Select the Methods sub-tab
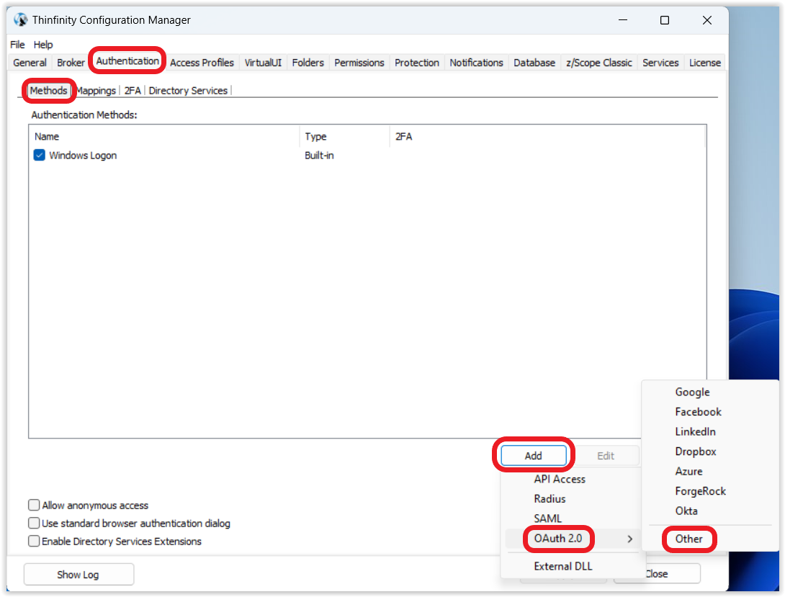Viewport: 785px width, 597px height. pyautogui.click(x=48, y=91)
